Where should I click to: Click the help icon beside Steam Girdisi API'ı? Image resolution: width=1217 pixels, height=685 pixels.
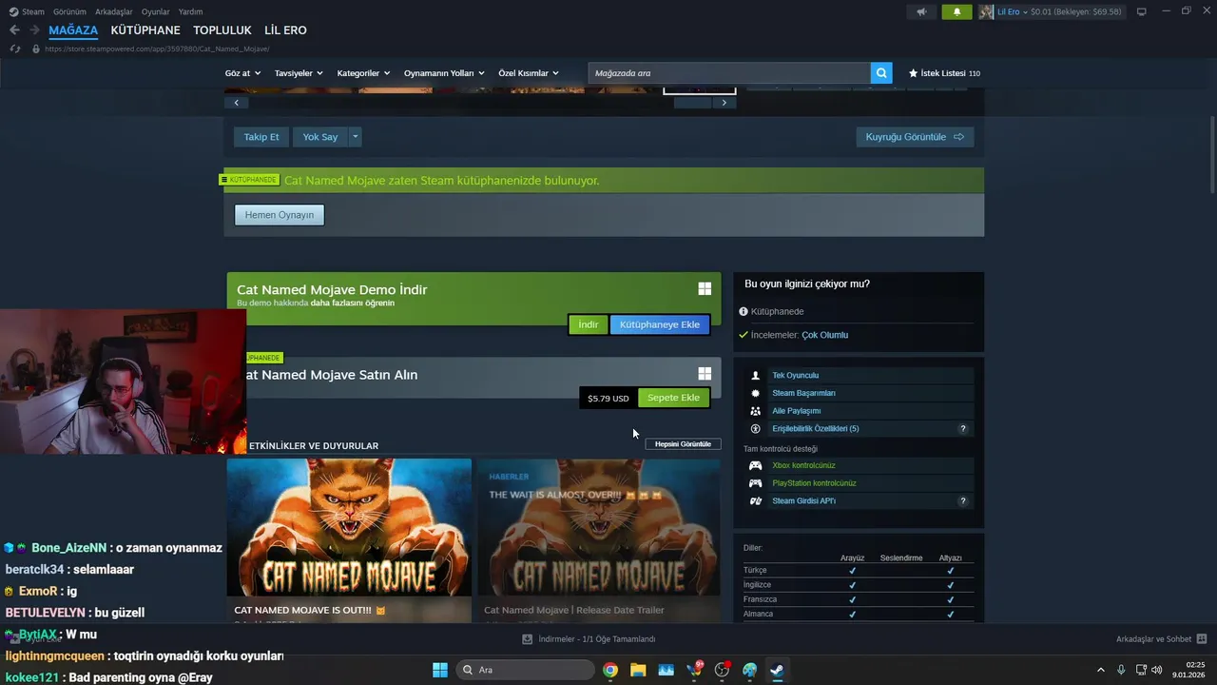(962, 501)
